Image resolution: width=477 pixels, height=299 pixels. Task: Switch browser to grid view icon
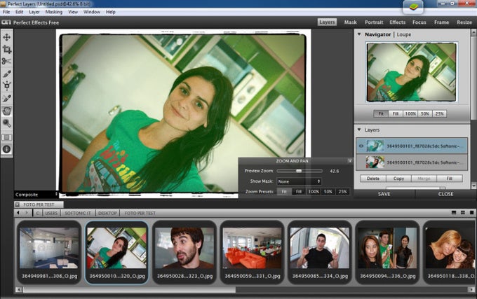[x=463, y=213]
